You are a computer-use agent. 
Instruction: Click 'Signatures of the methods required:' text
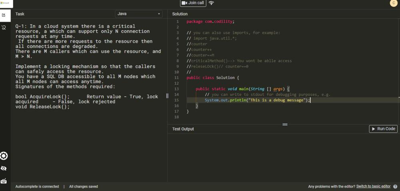65,87
